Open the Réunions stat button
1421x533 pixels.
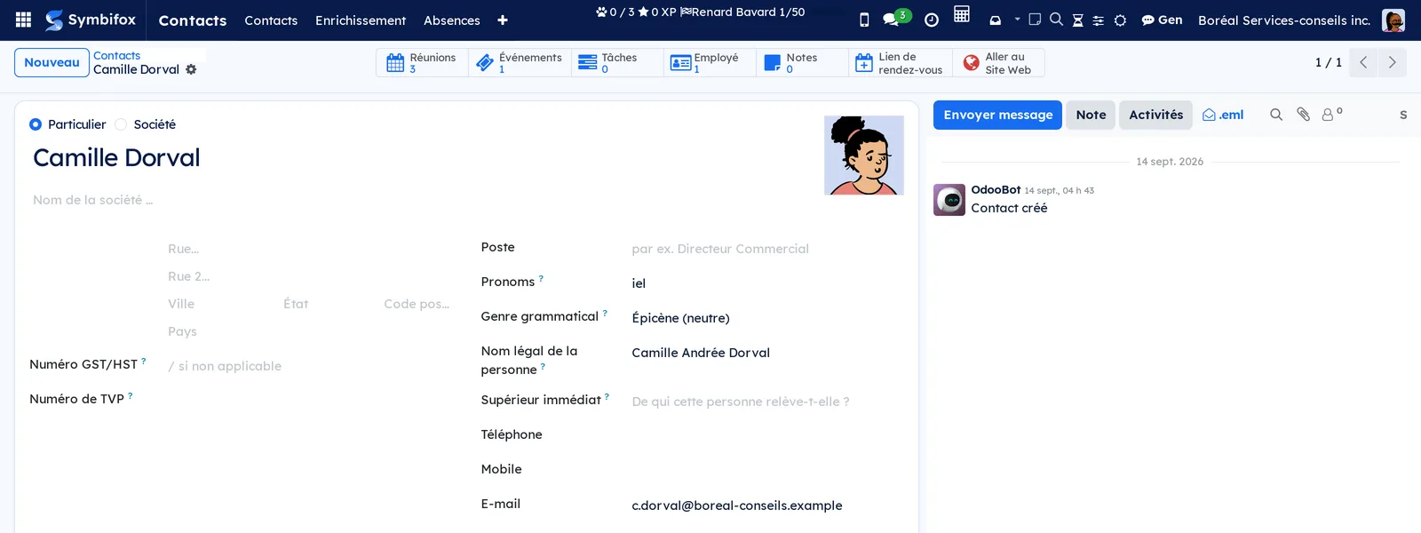(422, 62)
